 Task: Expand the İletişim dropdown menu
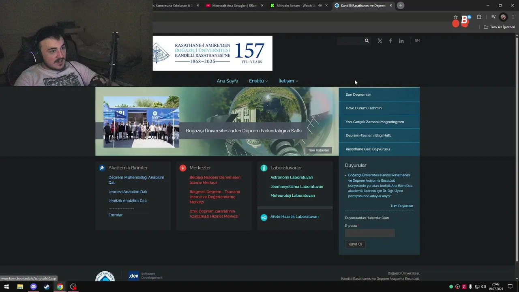288,81
